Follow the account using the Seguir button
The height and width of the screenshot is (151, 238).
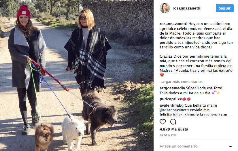(225, 8)
